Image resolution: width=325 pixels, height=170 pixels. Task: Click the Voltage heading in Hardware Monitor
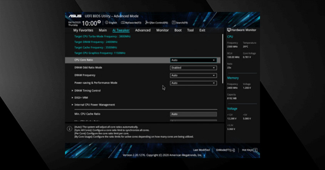(x=232, y=109)
